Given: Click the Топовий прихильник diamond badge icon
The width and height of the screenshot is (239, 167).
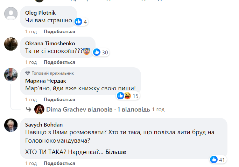Looking at the screenshot, I should [x=28, y=73].
